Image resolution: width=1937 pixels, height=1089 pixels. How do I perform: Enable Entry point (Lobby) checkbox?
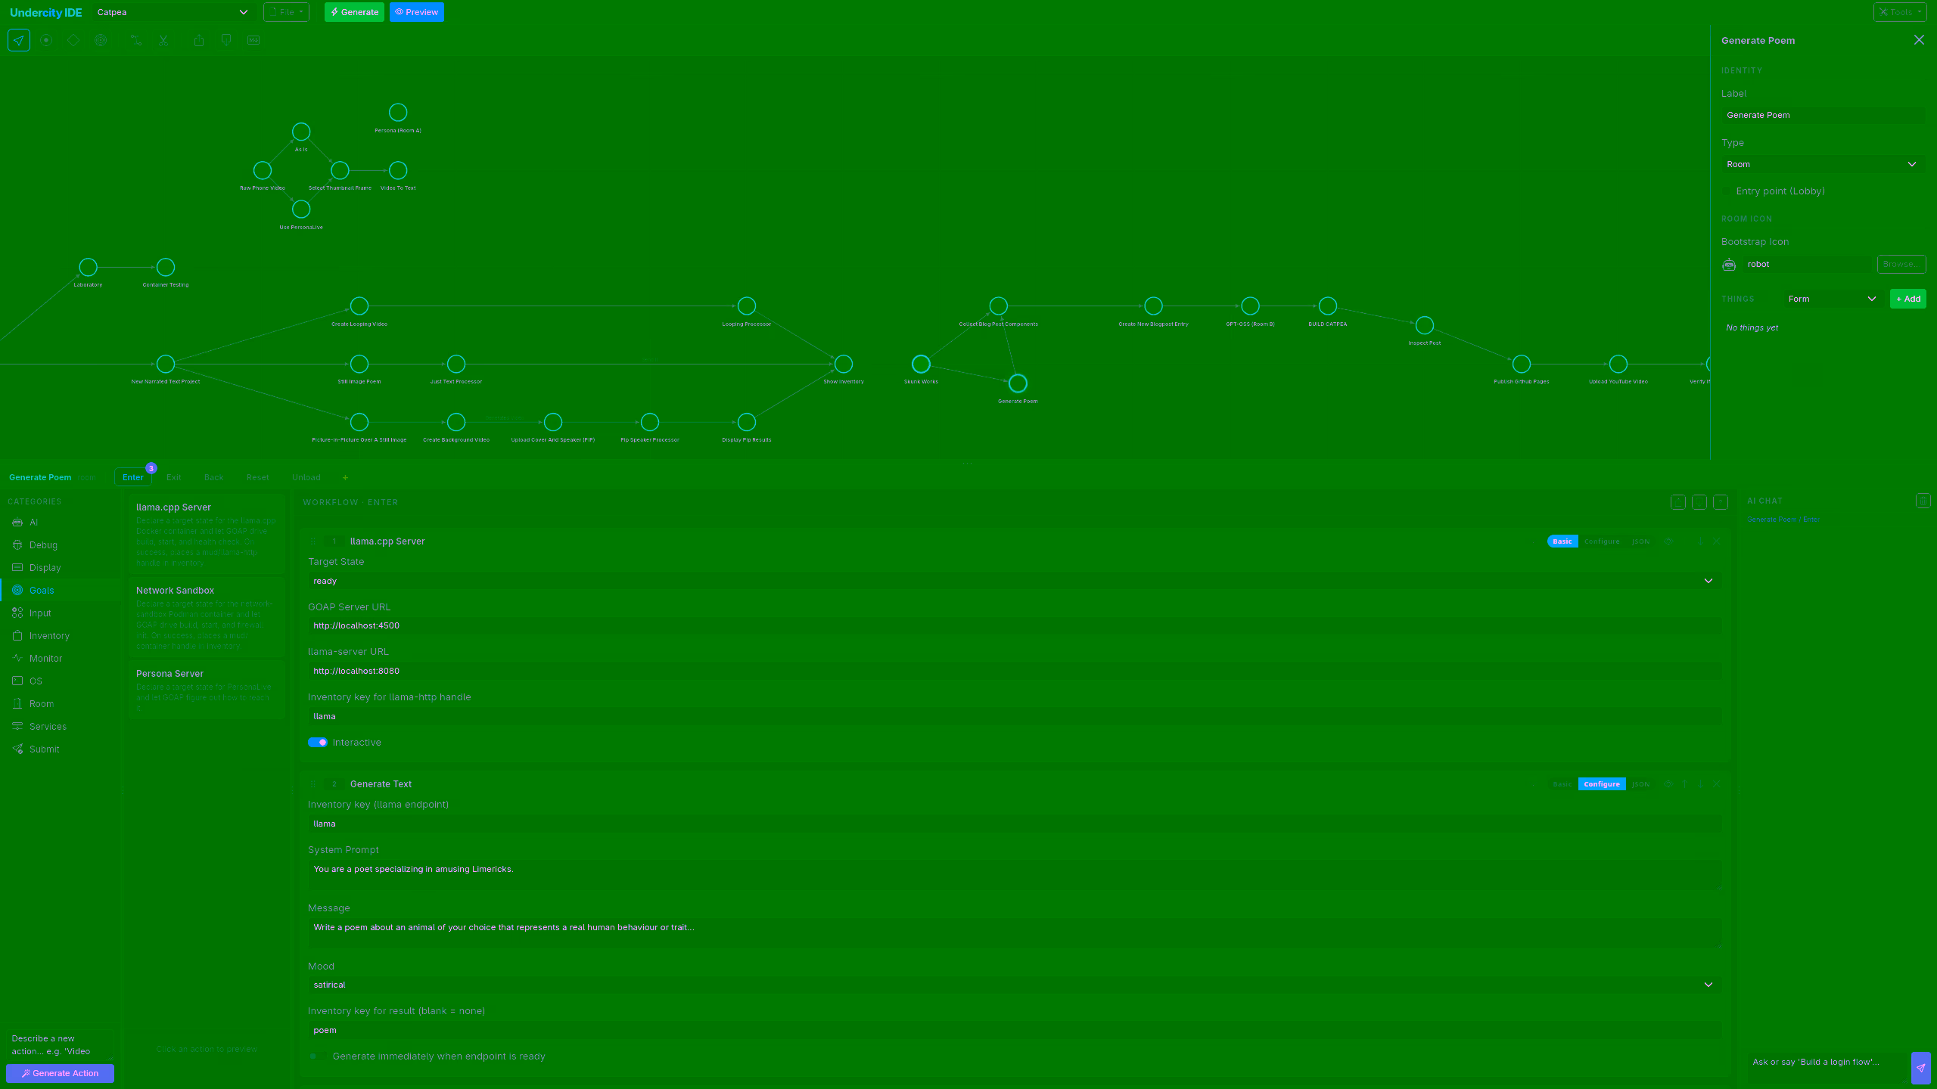[x=1727, y=191]
